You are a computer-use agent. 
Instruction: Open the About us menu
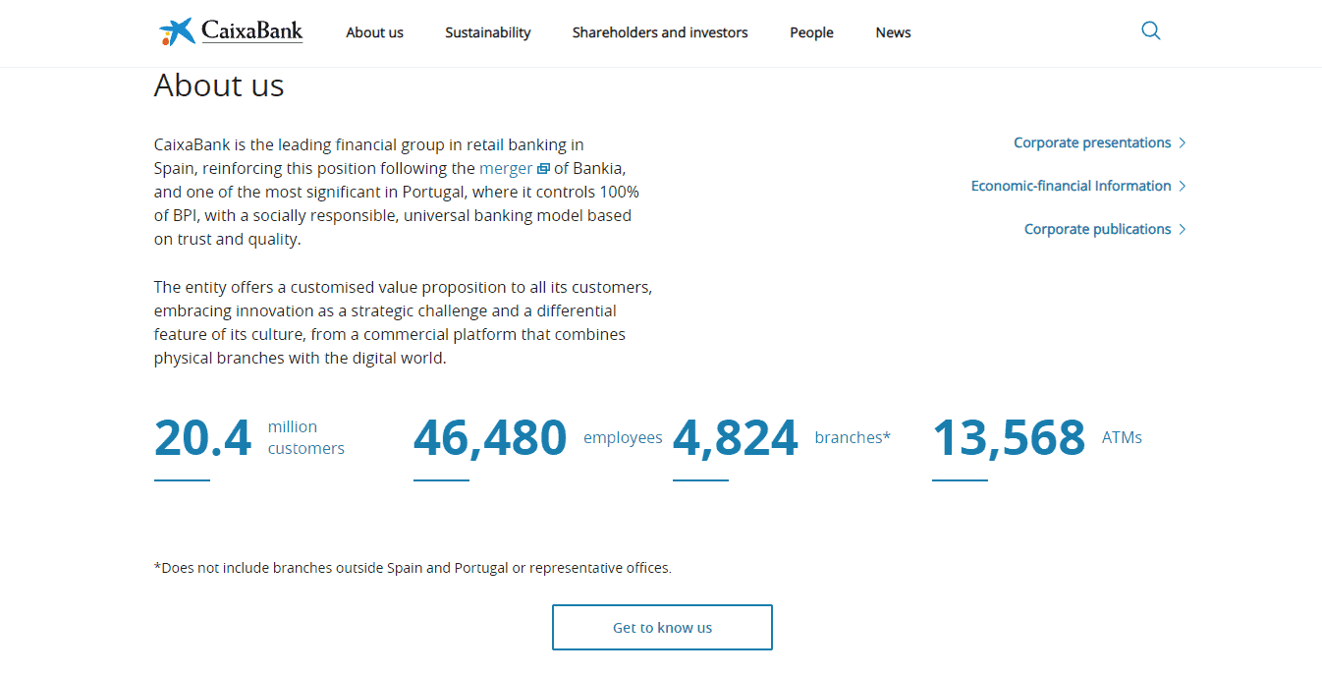pos(374,32)
